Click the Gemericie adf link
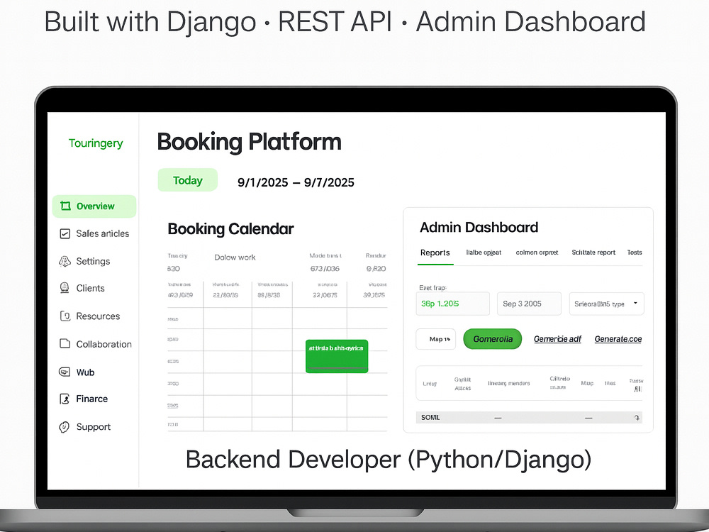This screenshot has width=709, height=532. pyautogui.click(x=557, y=339)
